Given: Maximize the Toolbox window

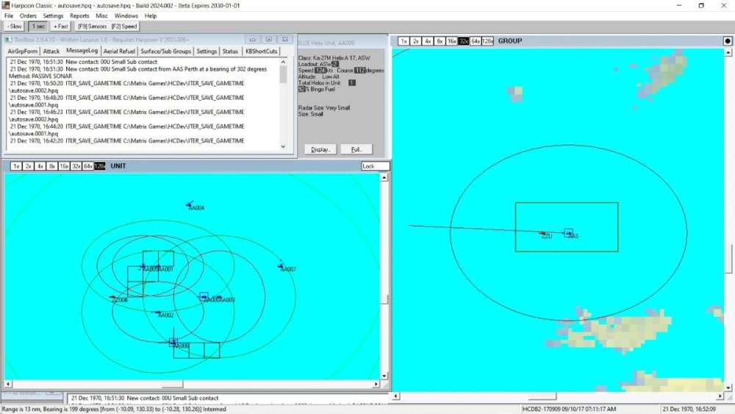Looking at the screenshot, I should click(268, 40).
